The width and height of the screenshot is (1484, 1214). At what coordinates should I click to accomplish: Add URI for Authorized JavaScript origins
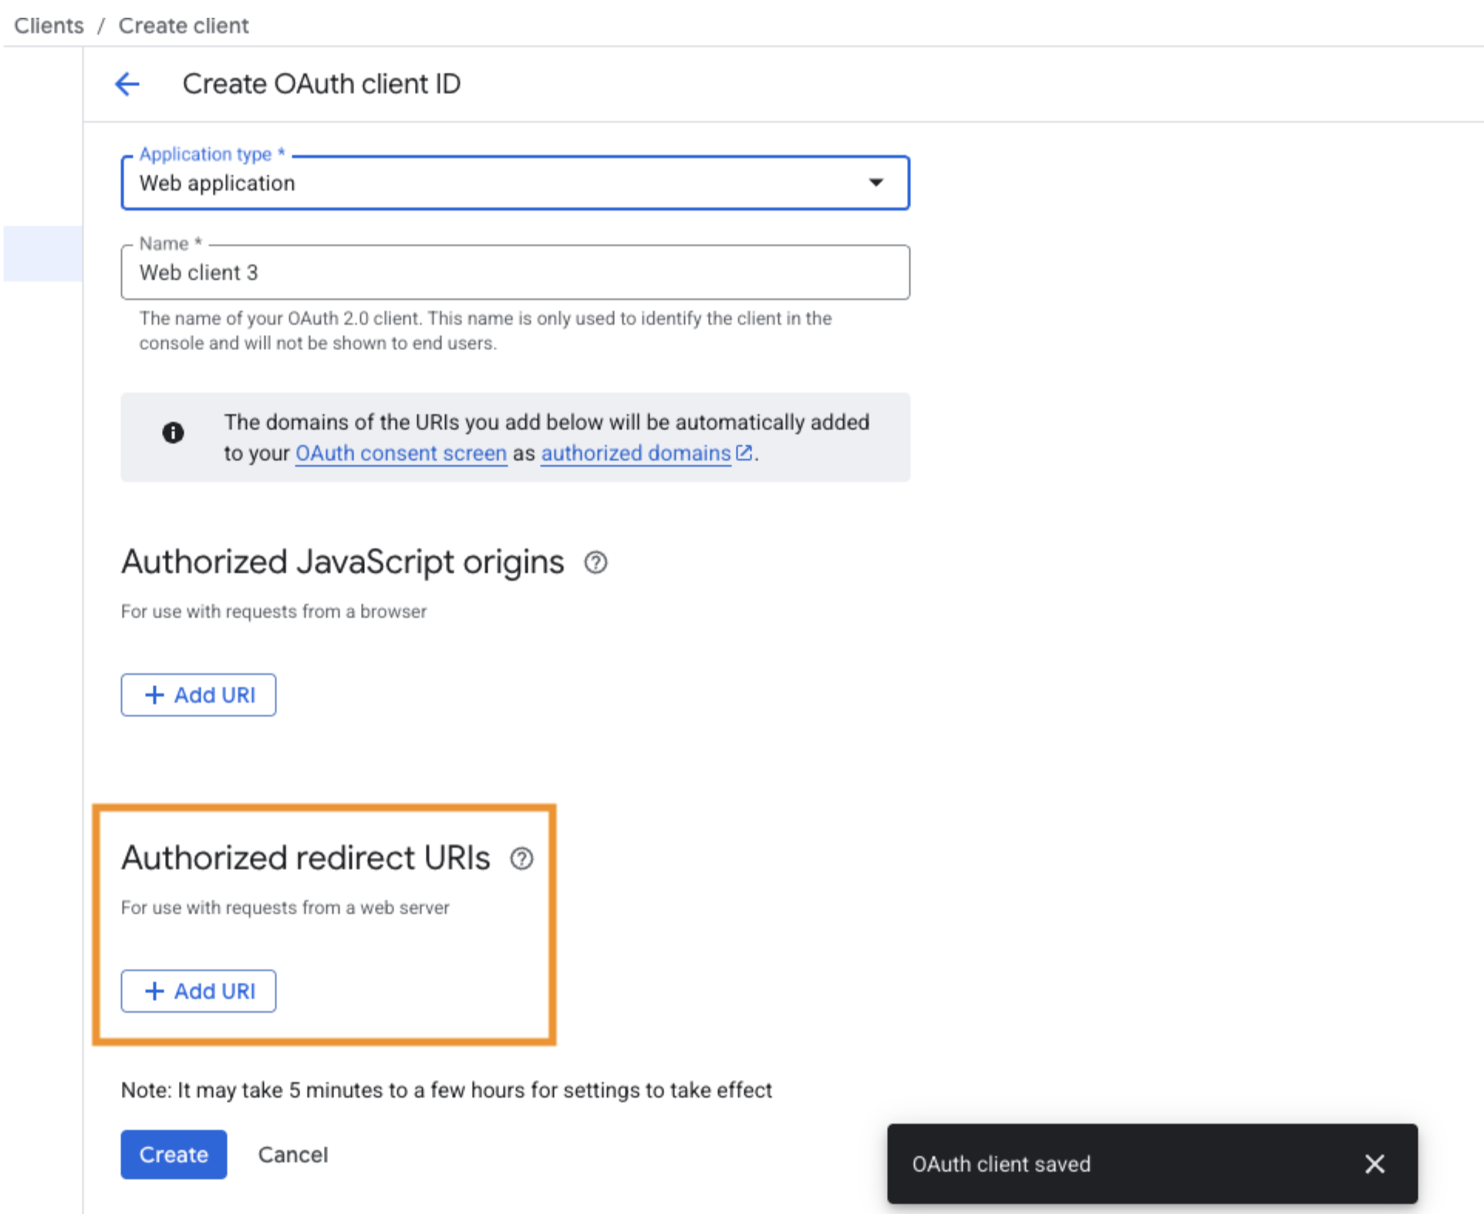pos(199,695)
